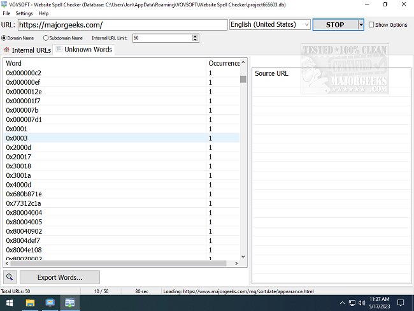Click the URL input field

pyautogui.click(x=122, y=25)
